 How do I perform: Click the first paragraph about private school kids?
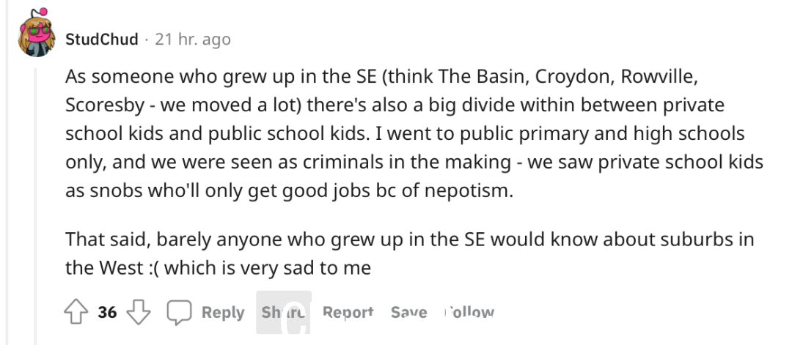point(414,133)
